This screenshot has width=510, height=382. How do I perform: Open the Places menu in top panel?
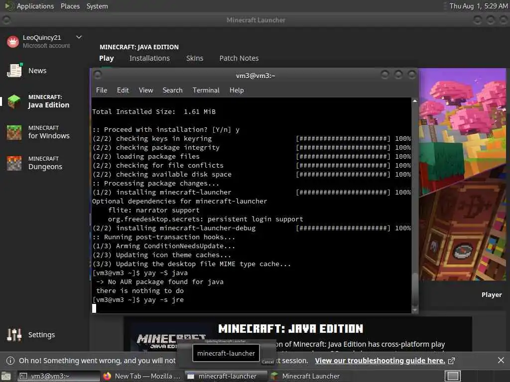click(x=70, y=6)
